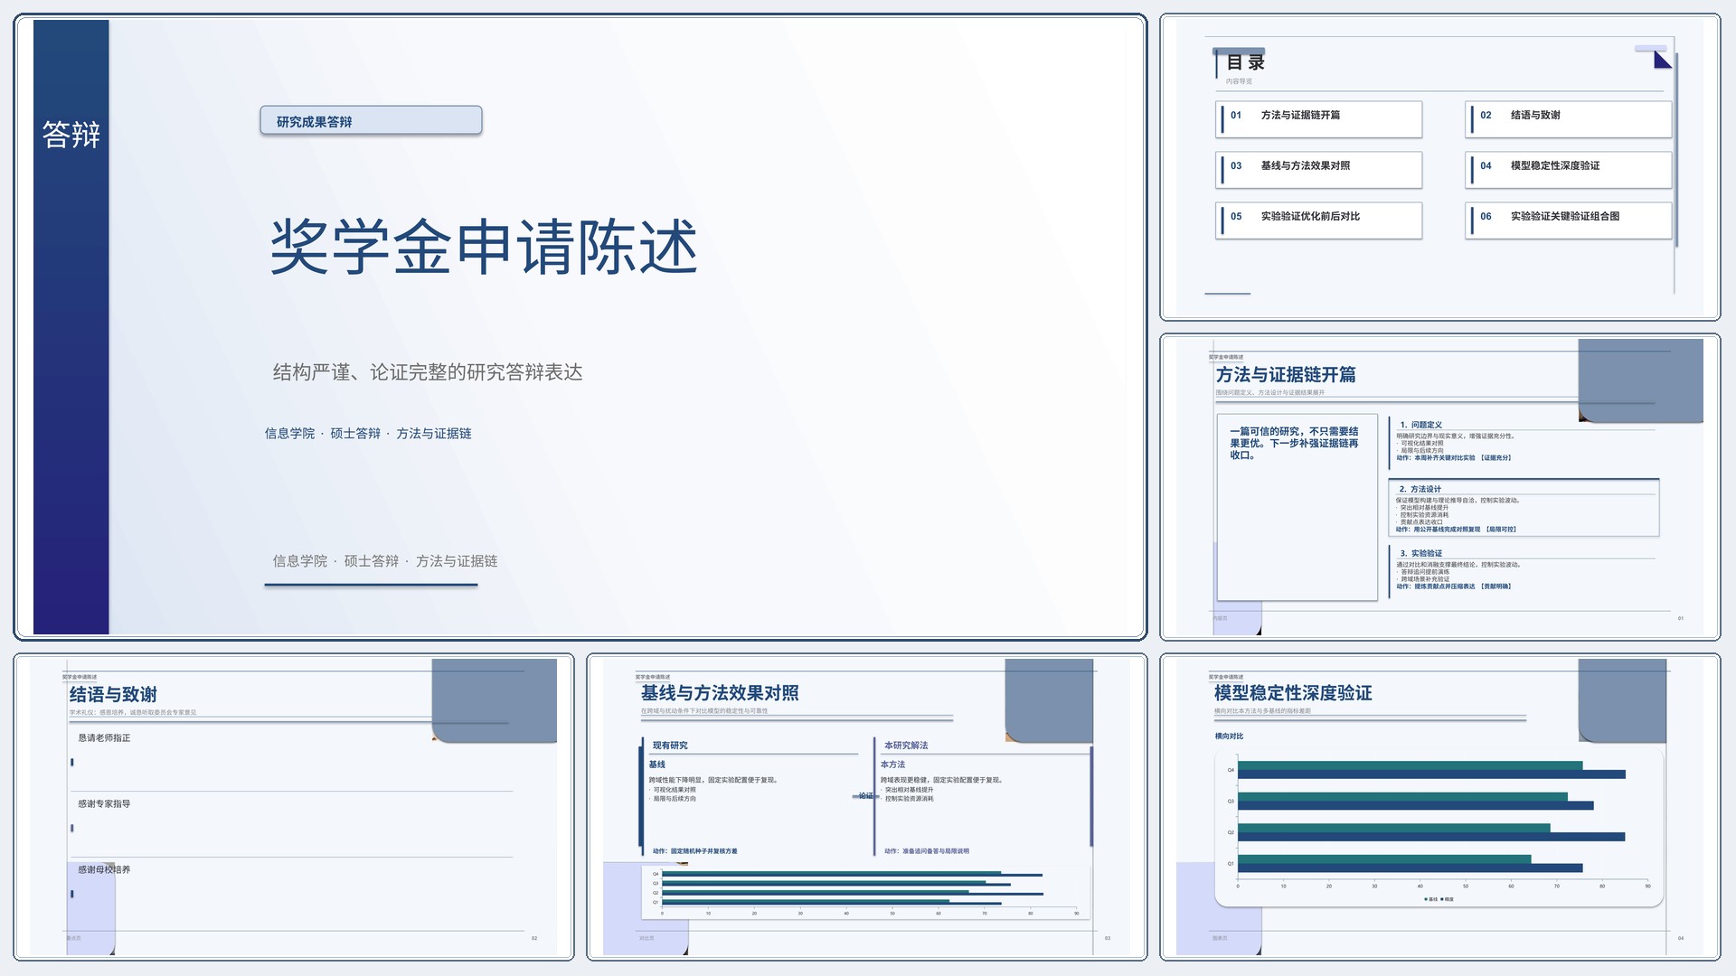The width and height of the screenshot is (1736, 976).
Task: Click contents entry 01 方法与证据链开篇
Action: (1318, 119)
